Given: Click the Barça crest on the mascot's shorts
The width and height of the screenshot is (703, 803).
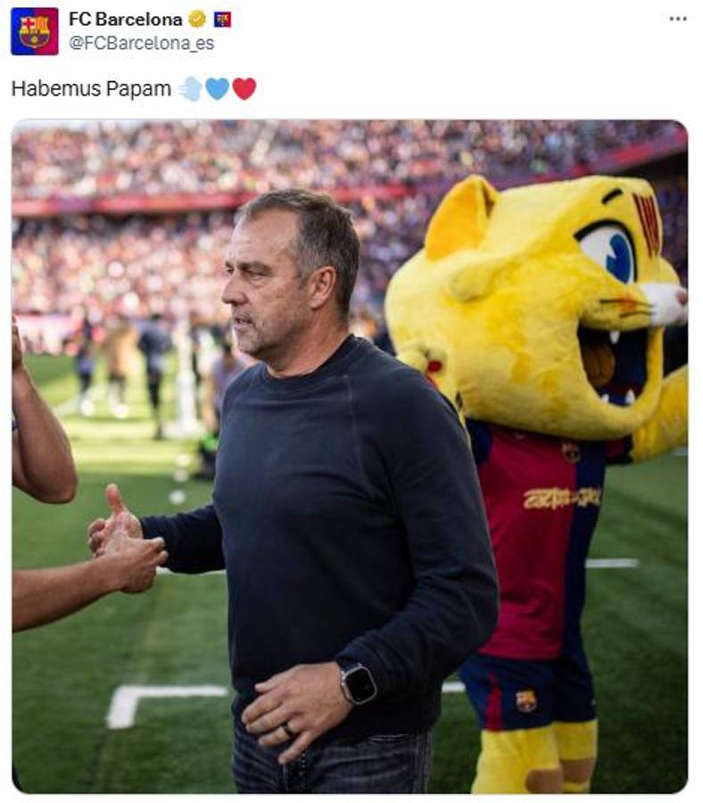Looking at the screenshot, I should 526,700.
